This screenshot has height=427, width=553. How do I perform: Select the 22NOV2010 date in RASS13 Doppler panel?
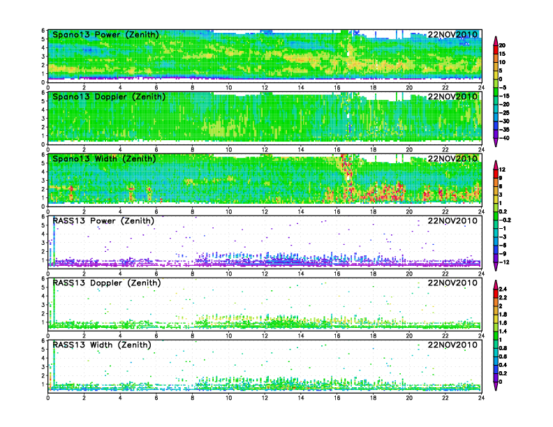(x=452, y=283)
